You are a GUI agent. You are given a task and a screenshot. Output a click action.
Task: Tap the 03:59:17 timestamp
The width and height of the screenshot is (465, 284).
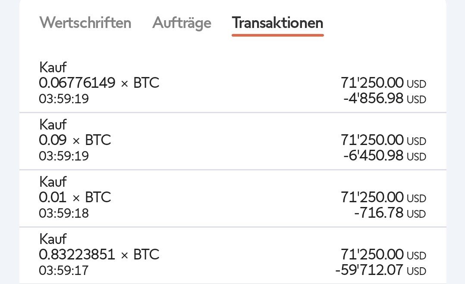64,270
